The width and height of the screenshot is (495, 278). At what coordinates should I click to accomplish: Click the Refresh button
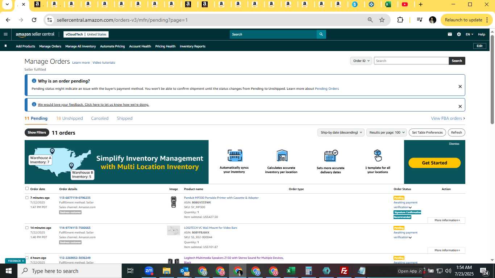coord(456,132)
